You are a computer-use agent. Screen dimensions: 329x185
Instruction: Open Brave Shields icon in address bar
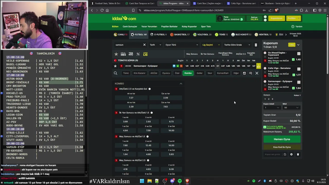276,10
